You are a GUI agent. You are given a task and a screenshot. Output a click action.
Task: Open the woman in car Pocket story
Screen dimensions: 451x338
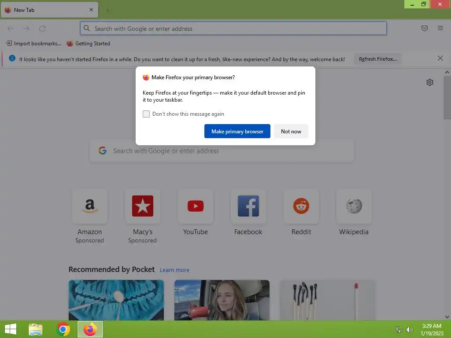click(222, 300)
